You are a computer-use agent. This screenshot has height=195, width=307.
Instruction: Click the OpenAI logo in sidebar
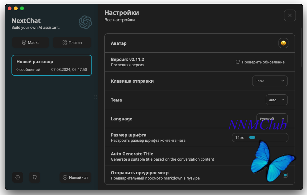point(86,22)
